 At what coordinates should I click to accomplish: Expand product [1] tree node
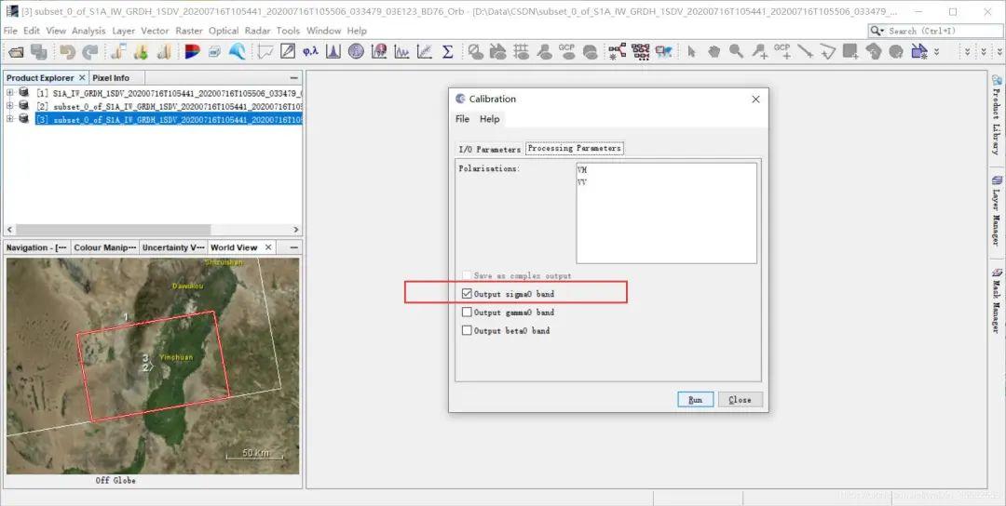tap(9, 93)
